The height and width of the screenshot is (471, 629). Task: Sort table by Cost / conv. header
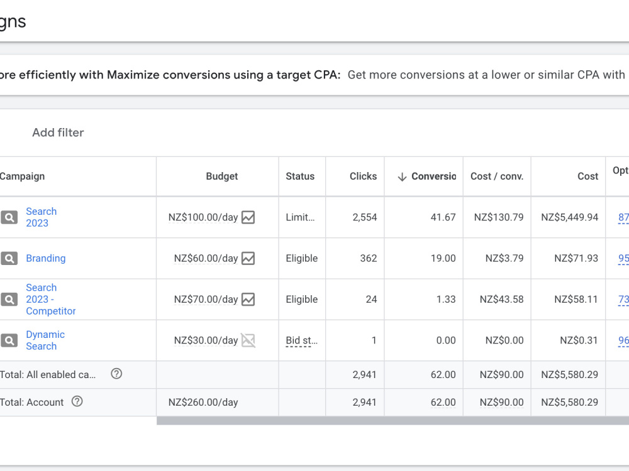[497, 176]
